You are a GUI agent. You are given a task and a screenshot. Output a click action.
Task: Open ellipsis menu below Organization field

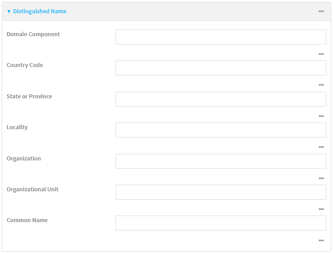(x=321, y=179)
